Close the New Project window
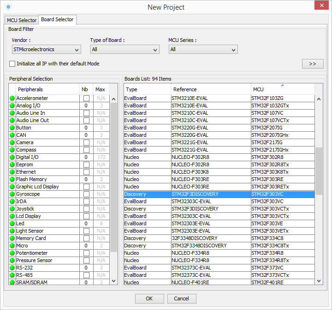 321,5
